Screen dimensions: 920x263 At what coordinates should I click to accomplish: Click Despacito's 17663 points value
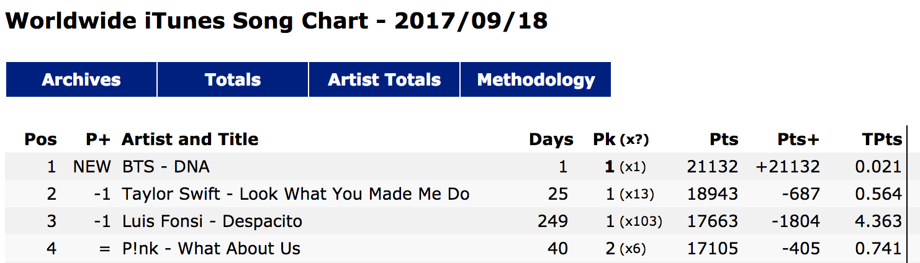point(713,221)
